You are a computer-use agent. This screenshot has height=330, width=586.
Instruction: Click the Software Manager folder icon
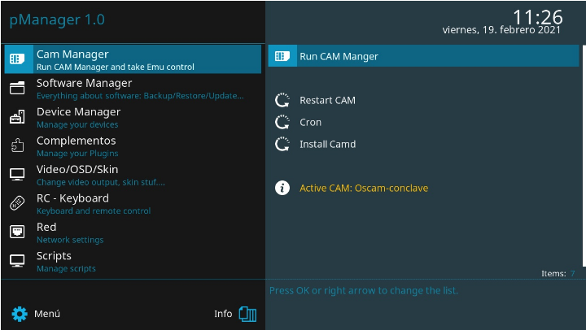tap(17, 89)
